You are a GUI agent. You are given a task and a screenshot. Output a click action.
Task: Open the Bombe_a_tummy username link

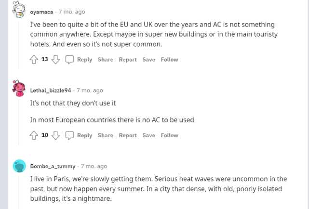point(53,166)
